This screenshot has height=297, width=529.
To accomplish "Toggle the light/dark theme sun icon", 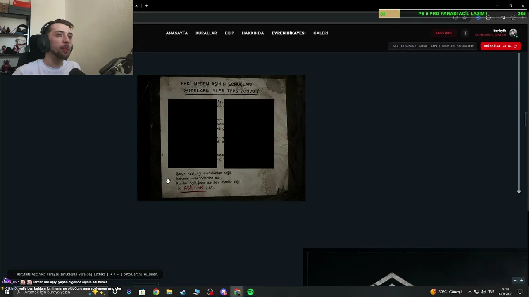I will click(x=465, y=33).
